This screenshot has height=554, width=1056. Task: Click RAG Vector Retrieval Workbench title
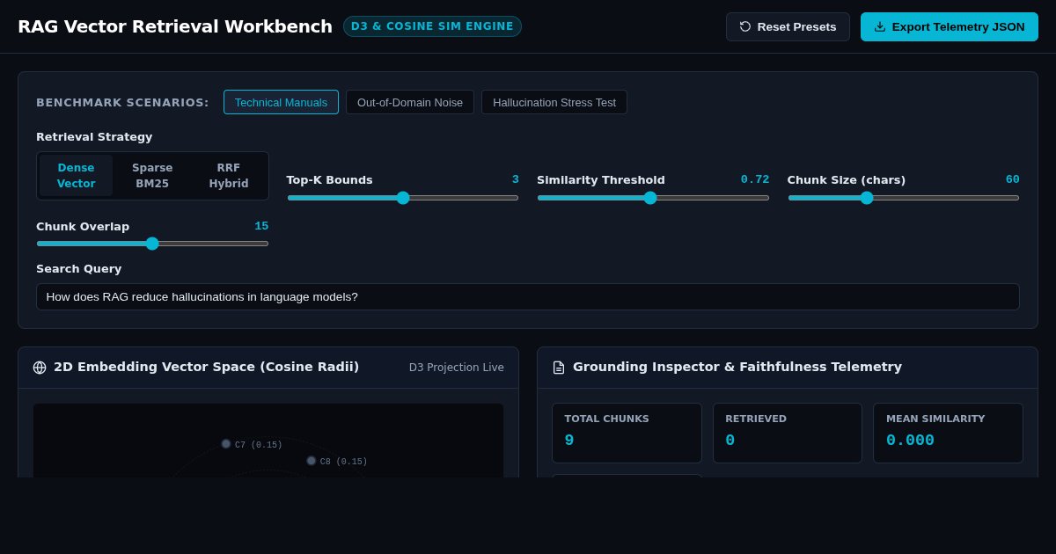tap(175, 26)
